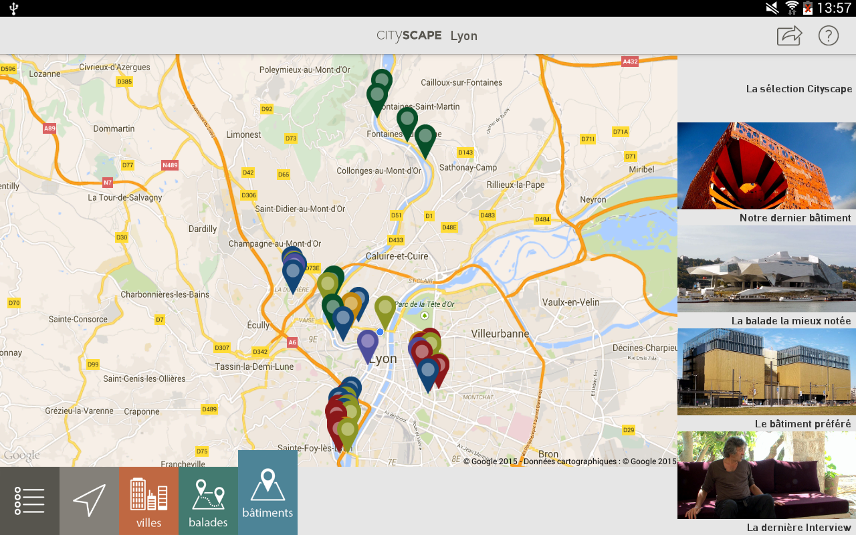Screen dimensions: 856x535
Task: Open the list view menu icon
Action: click(29, 500)
